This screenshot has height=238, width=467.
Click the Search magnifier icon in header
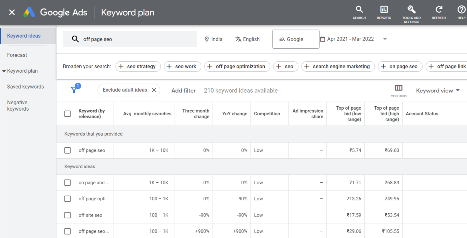click(x=359, y=9)
